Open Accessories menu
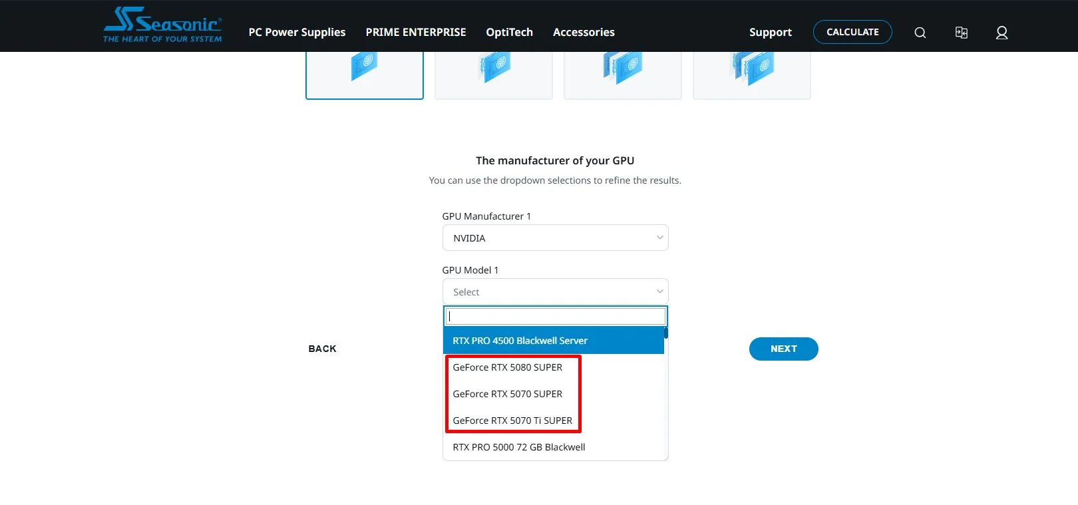Screen dimensions: 1078x505 pos(584,32)
